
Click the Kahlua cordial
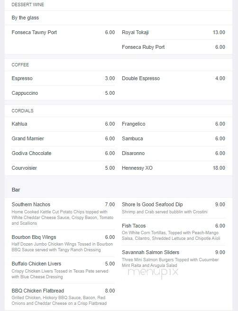point(19,124)
